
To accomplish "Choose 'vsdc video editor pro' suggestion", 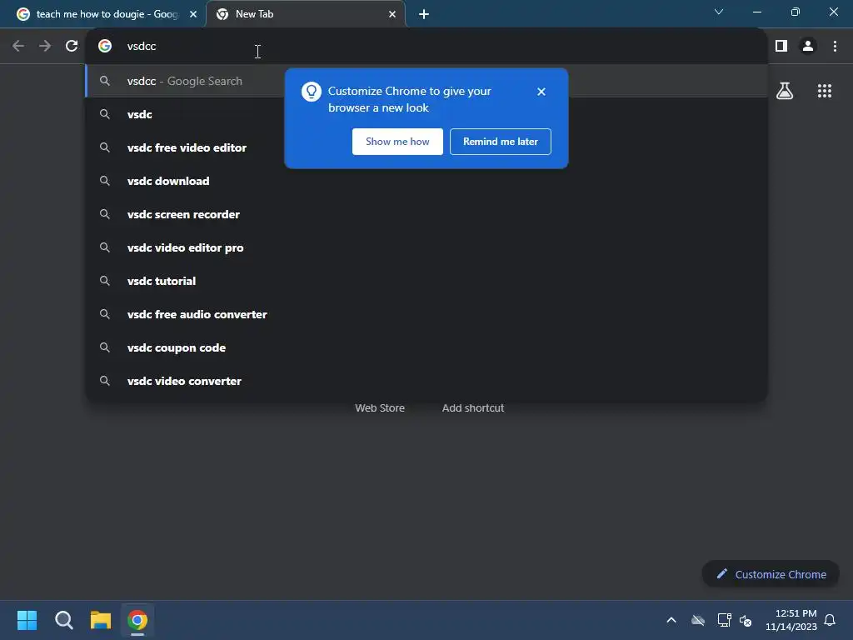I will point(426,247).
